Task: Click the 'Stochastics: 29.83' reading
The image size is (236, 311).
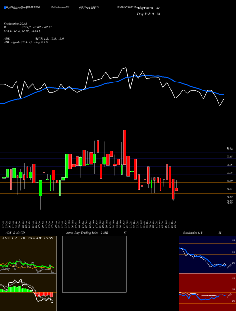Action: point(15,24)
